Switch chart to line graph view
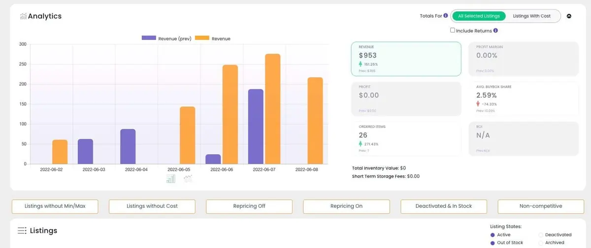 tap(188, 179)
